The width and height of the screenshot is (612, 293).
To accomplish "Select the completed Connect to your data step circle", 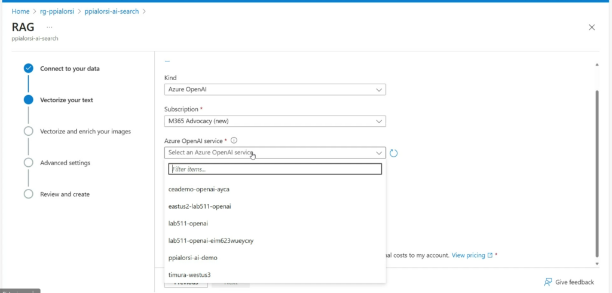I will point(28,68).
